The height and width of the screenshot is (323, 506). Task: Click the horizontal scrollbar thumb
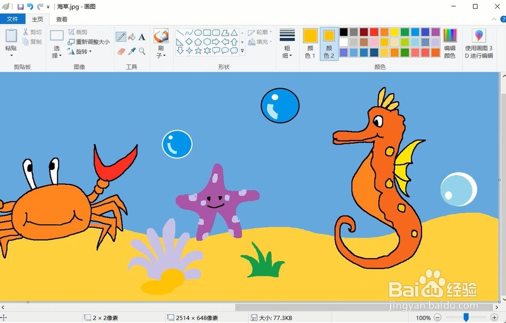tap(364, 307)
